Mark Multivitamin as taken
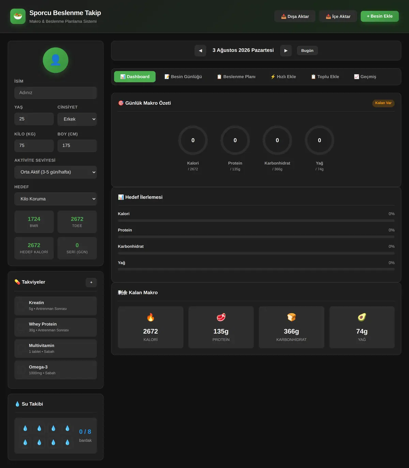 click(x=21, y=349)
